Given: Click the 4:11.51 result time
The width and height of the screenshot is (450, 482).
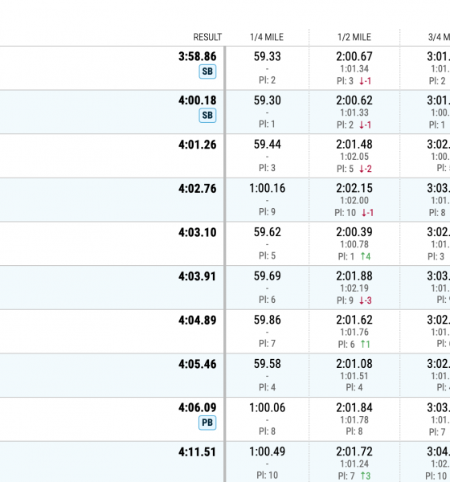Looking at the screenshot, I should click(198, 451).
